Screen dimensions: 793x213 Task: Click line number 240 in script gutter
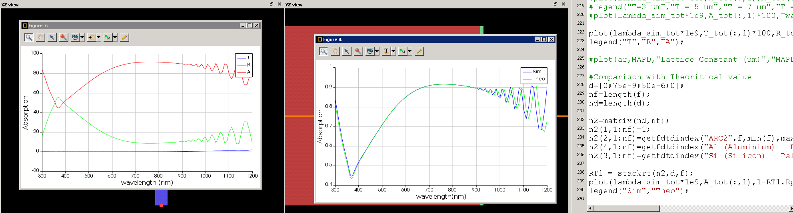tap(581, 190)
